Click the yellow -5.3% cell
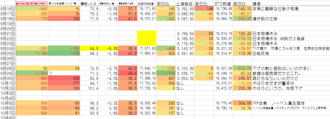 (109, 48)
